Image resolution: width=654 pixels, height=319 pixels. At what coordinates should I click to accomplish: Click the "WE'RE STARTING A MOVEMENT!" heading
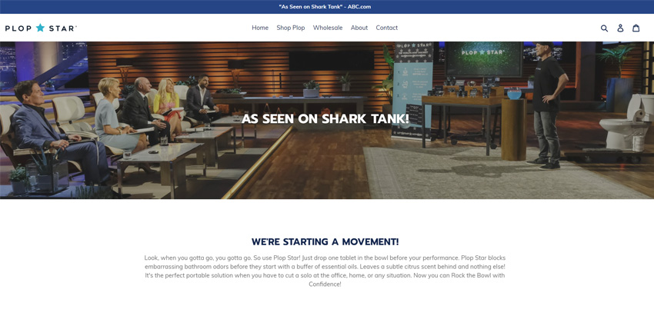click(325, 242)
